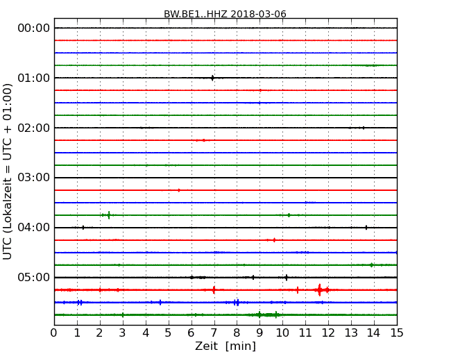Click the 05:00 time label

click(x=34, y=277)
